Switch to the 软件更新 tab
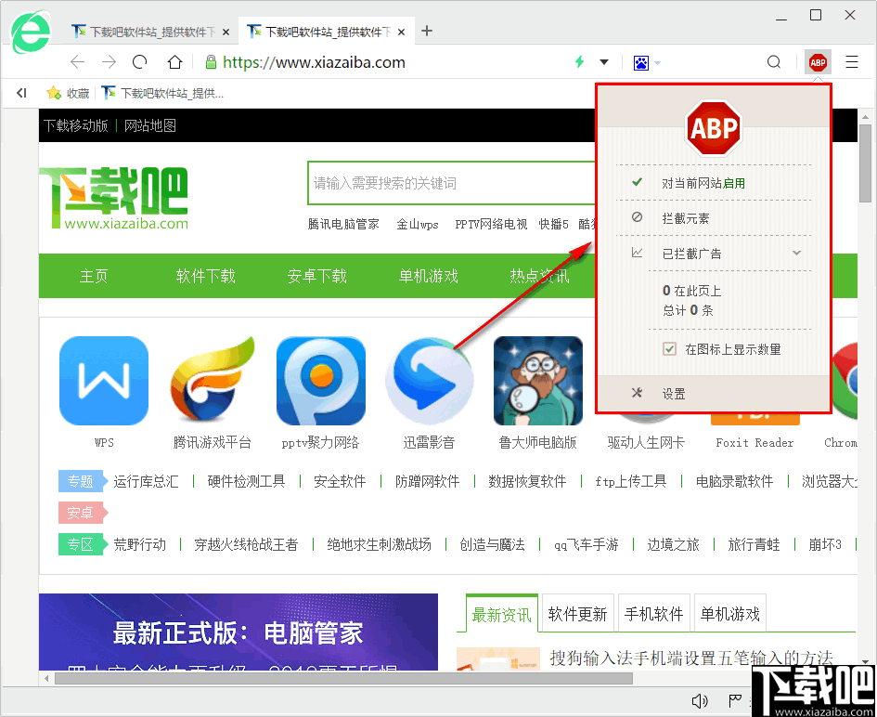This screenshot has height=717, width=877. click(x=577, y=613)
